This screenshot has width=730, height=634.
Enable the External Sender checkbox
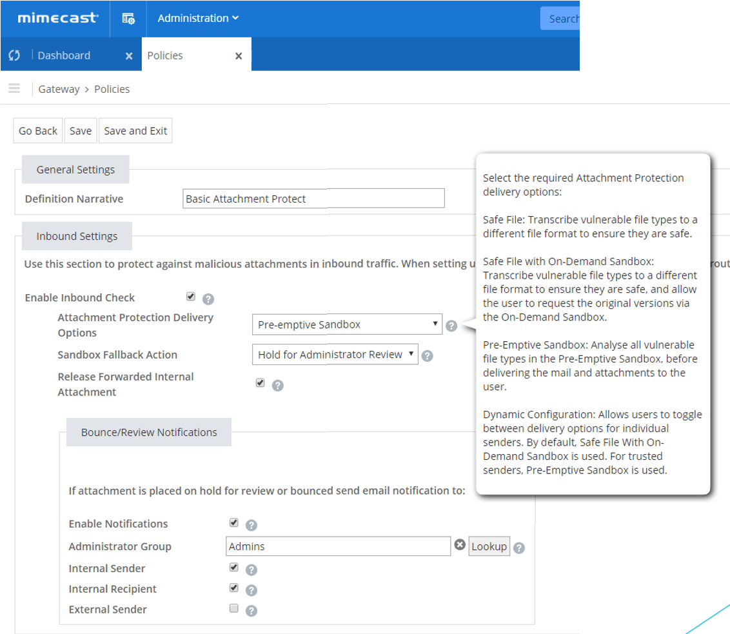[x=233, y=608]
